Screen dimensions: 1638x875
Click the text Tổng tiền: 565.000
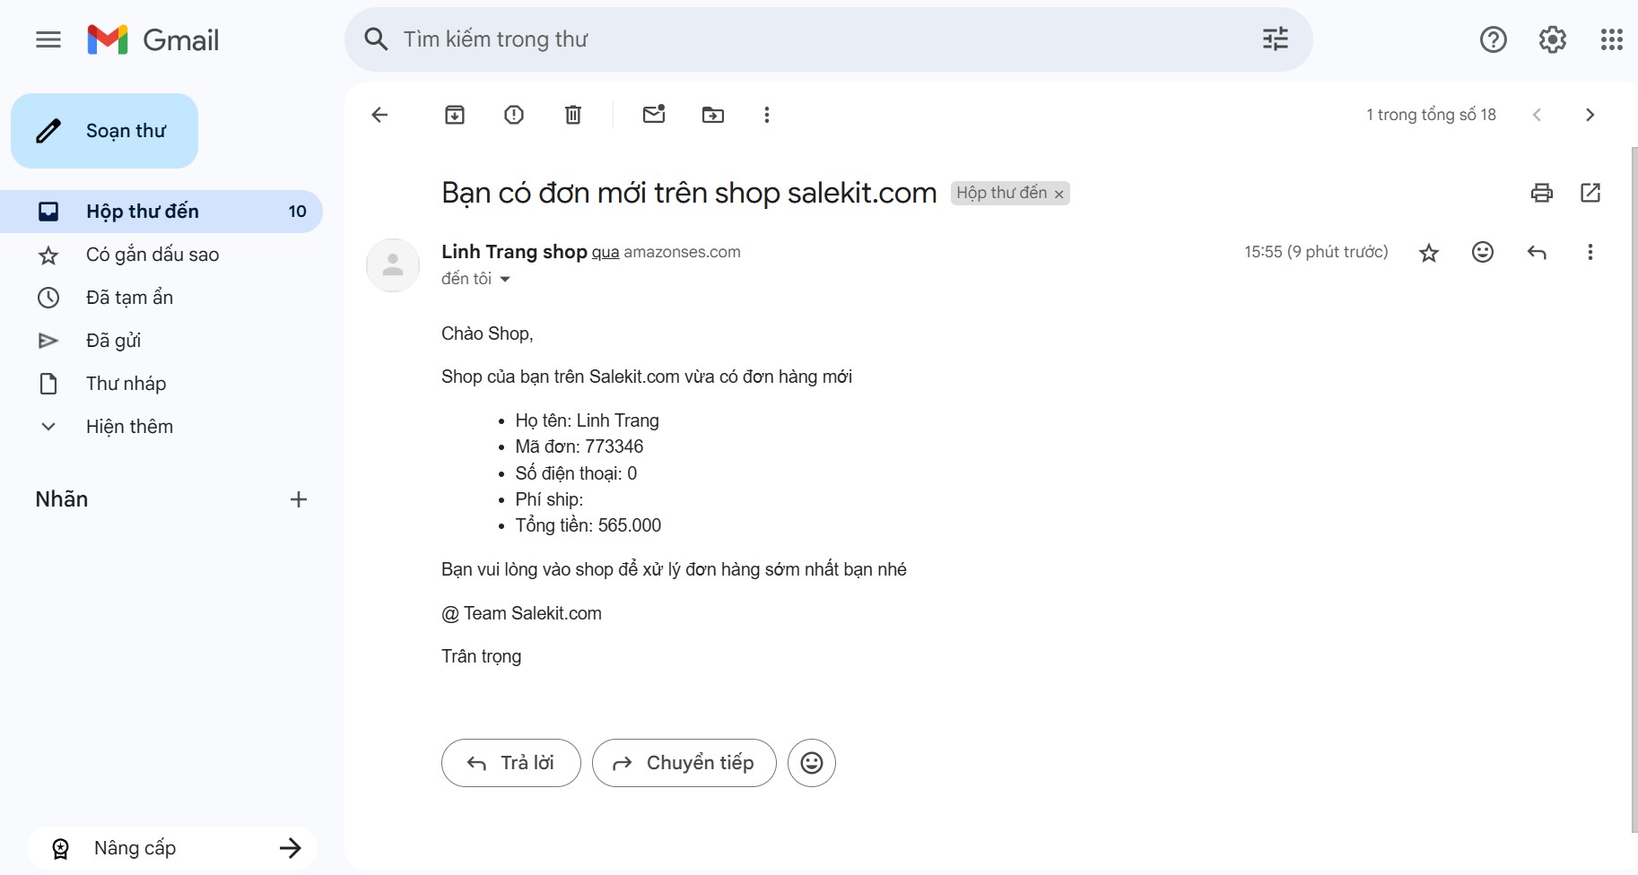click(x=588, y=525)
